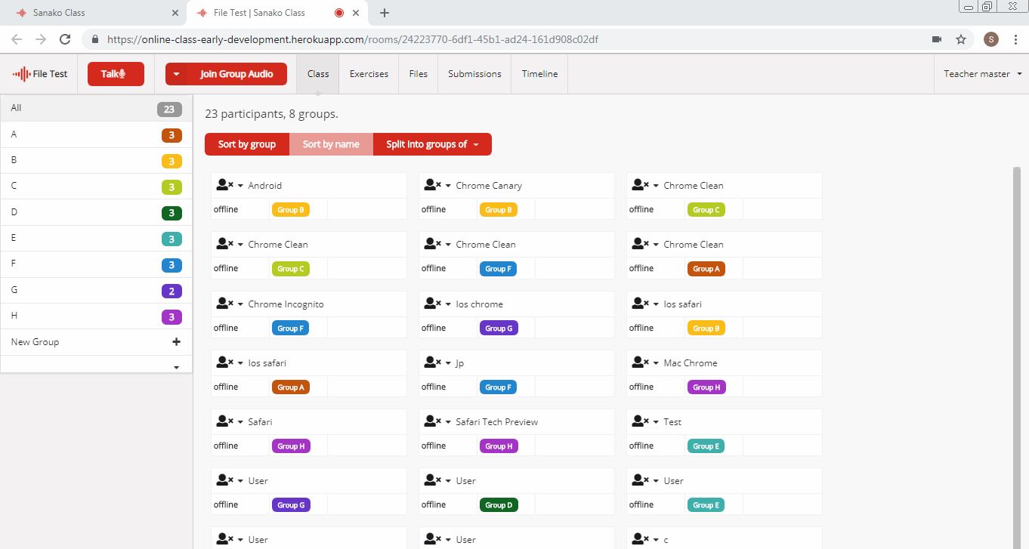Toggle Sort by name option
This screenshot has height=549, width=1029.
click(x=331, y=144)
